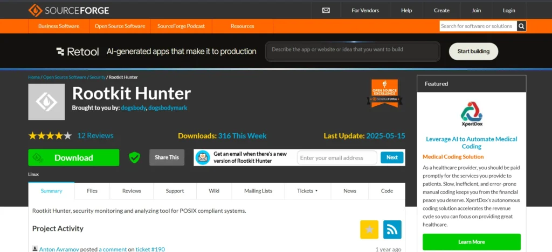Switch to the Support tab
This screenshot has width=552, height=252.
[175, 191]
